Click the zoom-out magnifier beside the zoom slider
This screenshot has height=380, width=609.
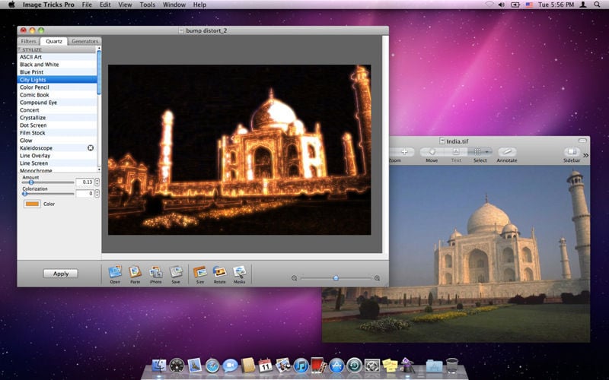(294, 278)
